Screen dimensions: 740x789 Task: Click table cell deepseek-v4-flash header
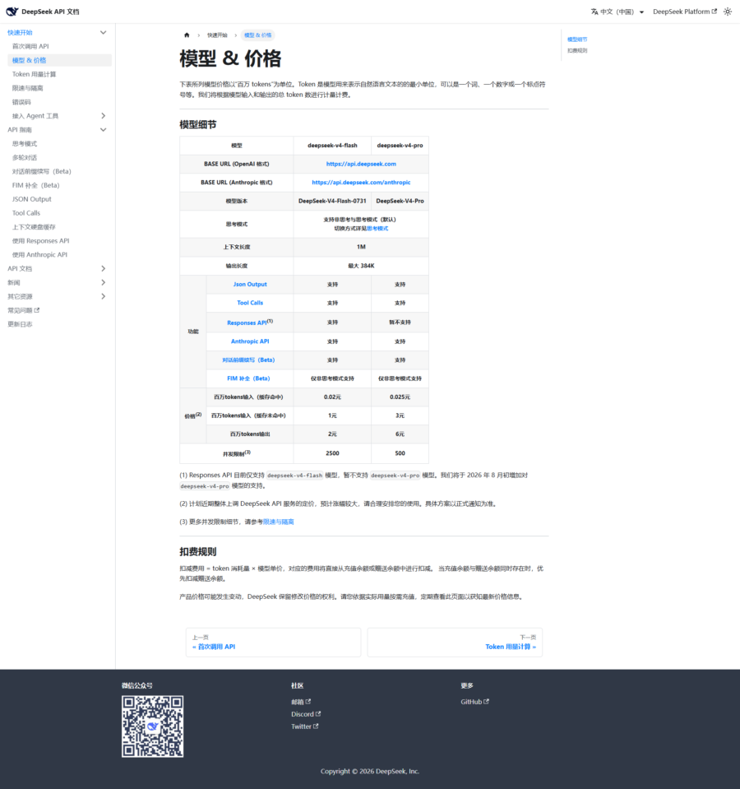click(332, 146)
